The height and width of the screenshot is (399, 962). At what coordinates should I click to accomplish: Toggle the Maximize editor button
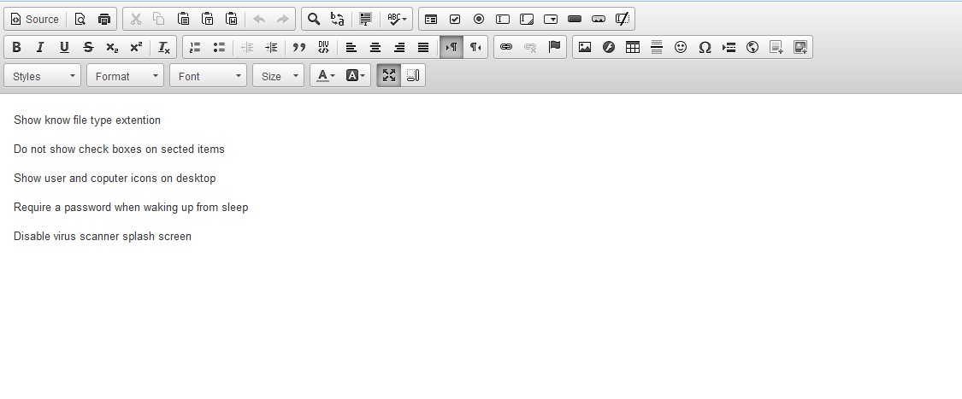[389, 76]
